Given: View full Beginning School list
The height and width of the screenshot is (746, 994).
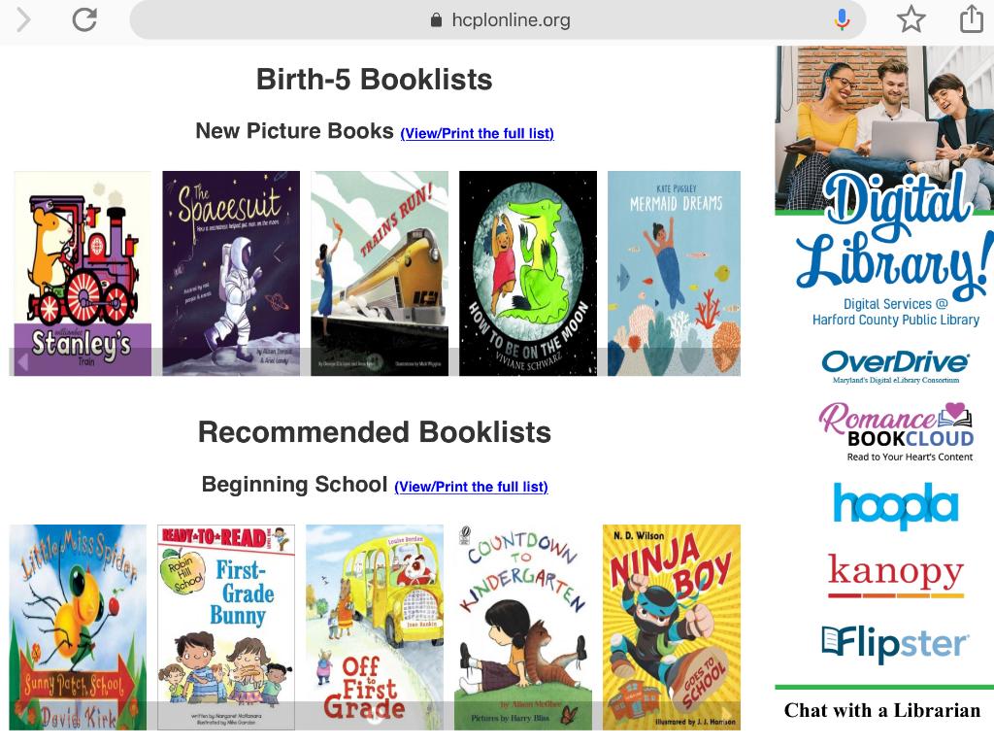Looking at the screenshot, I should coord(471,487).
